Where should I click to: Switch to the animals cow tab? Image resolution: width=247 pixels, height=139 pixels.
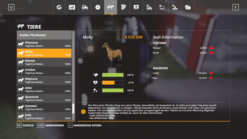pos(111,7)
